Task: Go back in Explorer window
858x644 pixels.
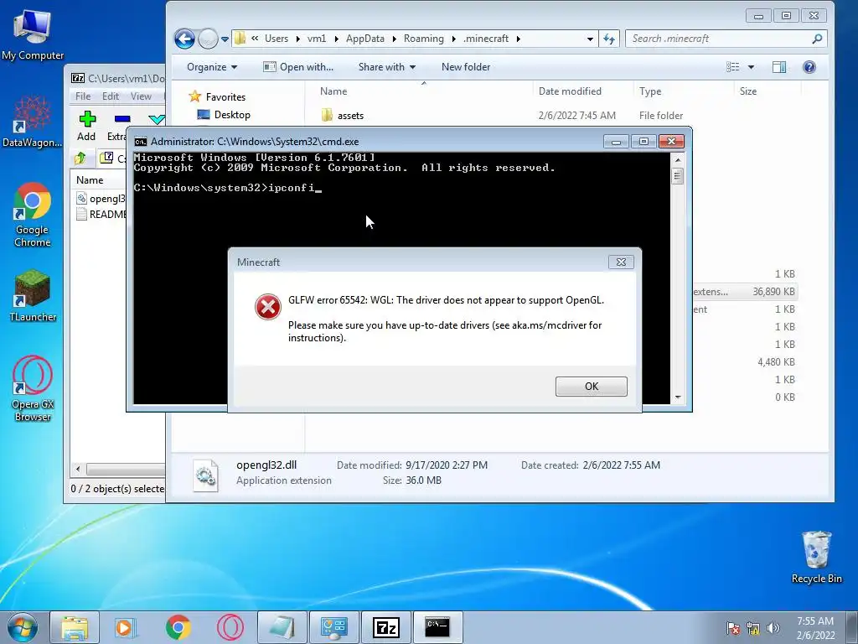Action: tap(184, 39)
